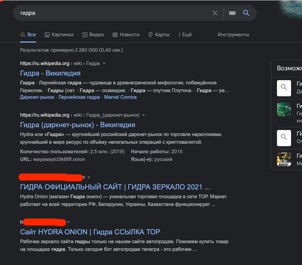Expand dropdown arrow next to wiki › Гидра URL

pos(104,64)
